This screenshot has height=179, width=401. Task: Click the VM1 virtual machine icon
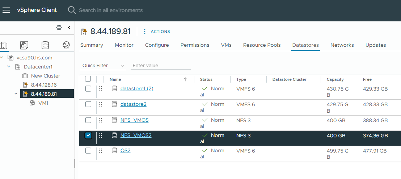(32, 103)
